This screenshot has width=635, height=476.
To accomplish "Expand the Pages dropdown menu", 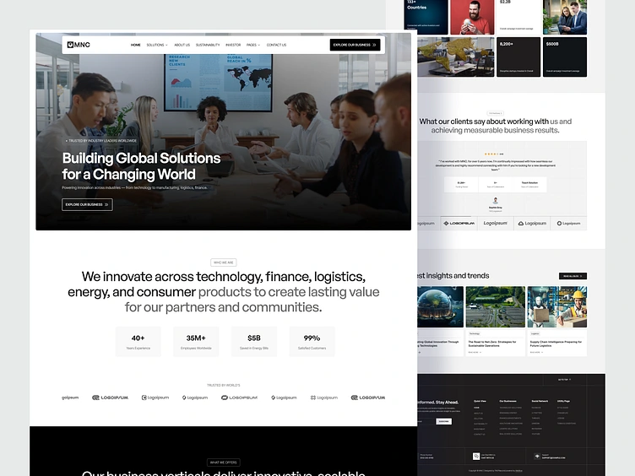I will click(x=253, y=45).
